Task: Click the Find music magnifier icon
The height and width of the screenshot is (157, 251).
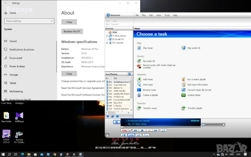Action: (x=139, y=85)
